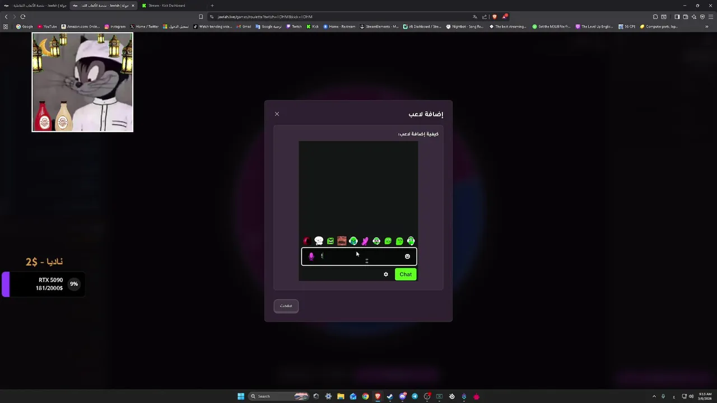This screenshot has width=717, height=403.
Task: Open chat settings gear icon
Action: click(x=386, y=274)
